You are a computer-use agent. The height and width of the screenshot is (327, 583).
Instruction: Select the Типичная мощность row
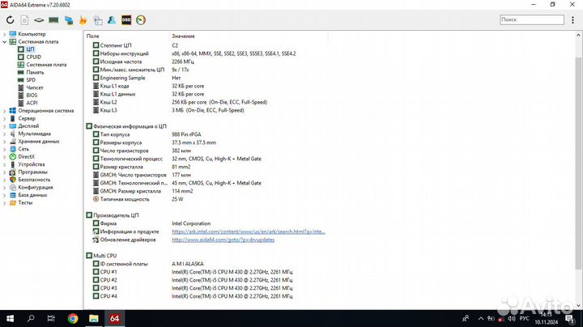(x=124, y=199)
